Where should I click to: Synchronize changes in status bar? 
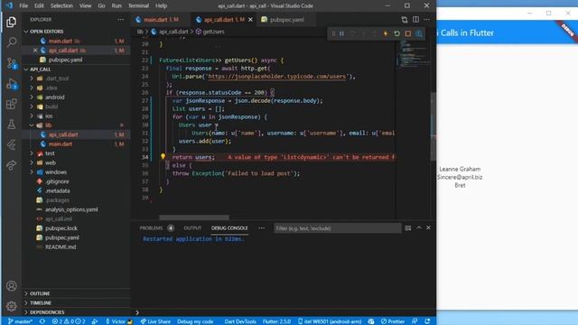click(x=42, y=321)
